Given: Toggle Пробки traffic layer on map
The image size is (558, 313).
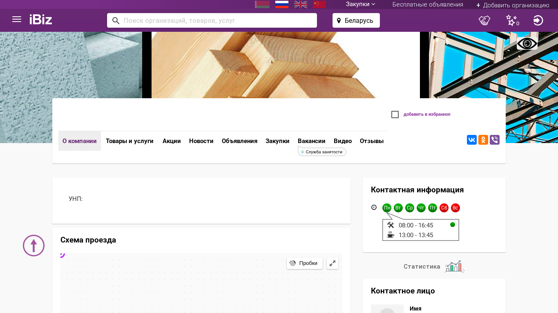Looking at the screenshot, I should coord(304,263).
